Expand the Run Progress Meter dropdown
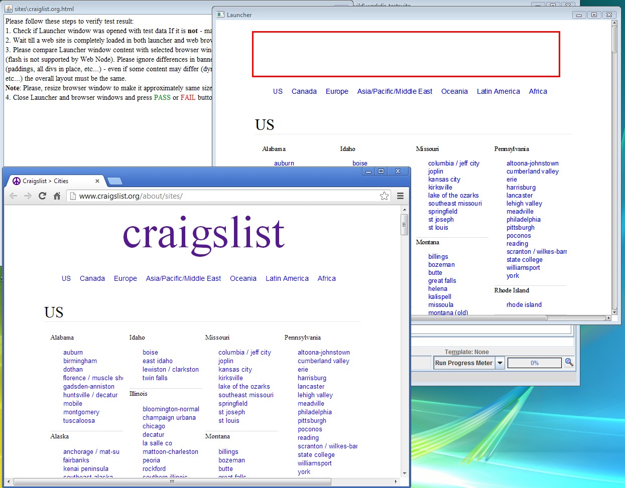 click(x=500, y=363)
